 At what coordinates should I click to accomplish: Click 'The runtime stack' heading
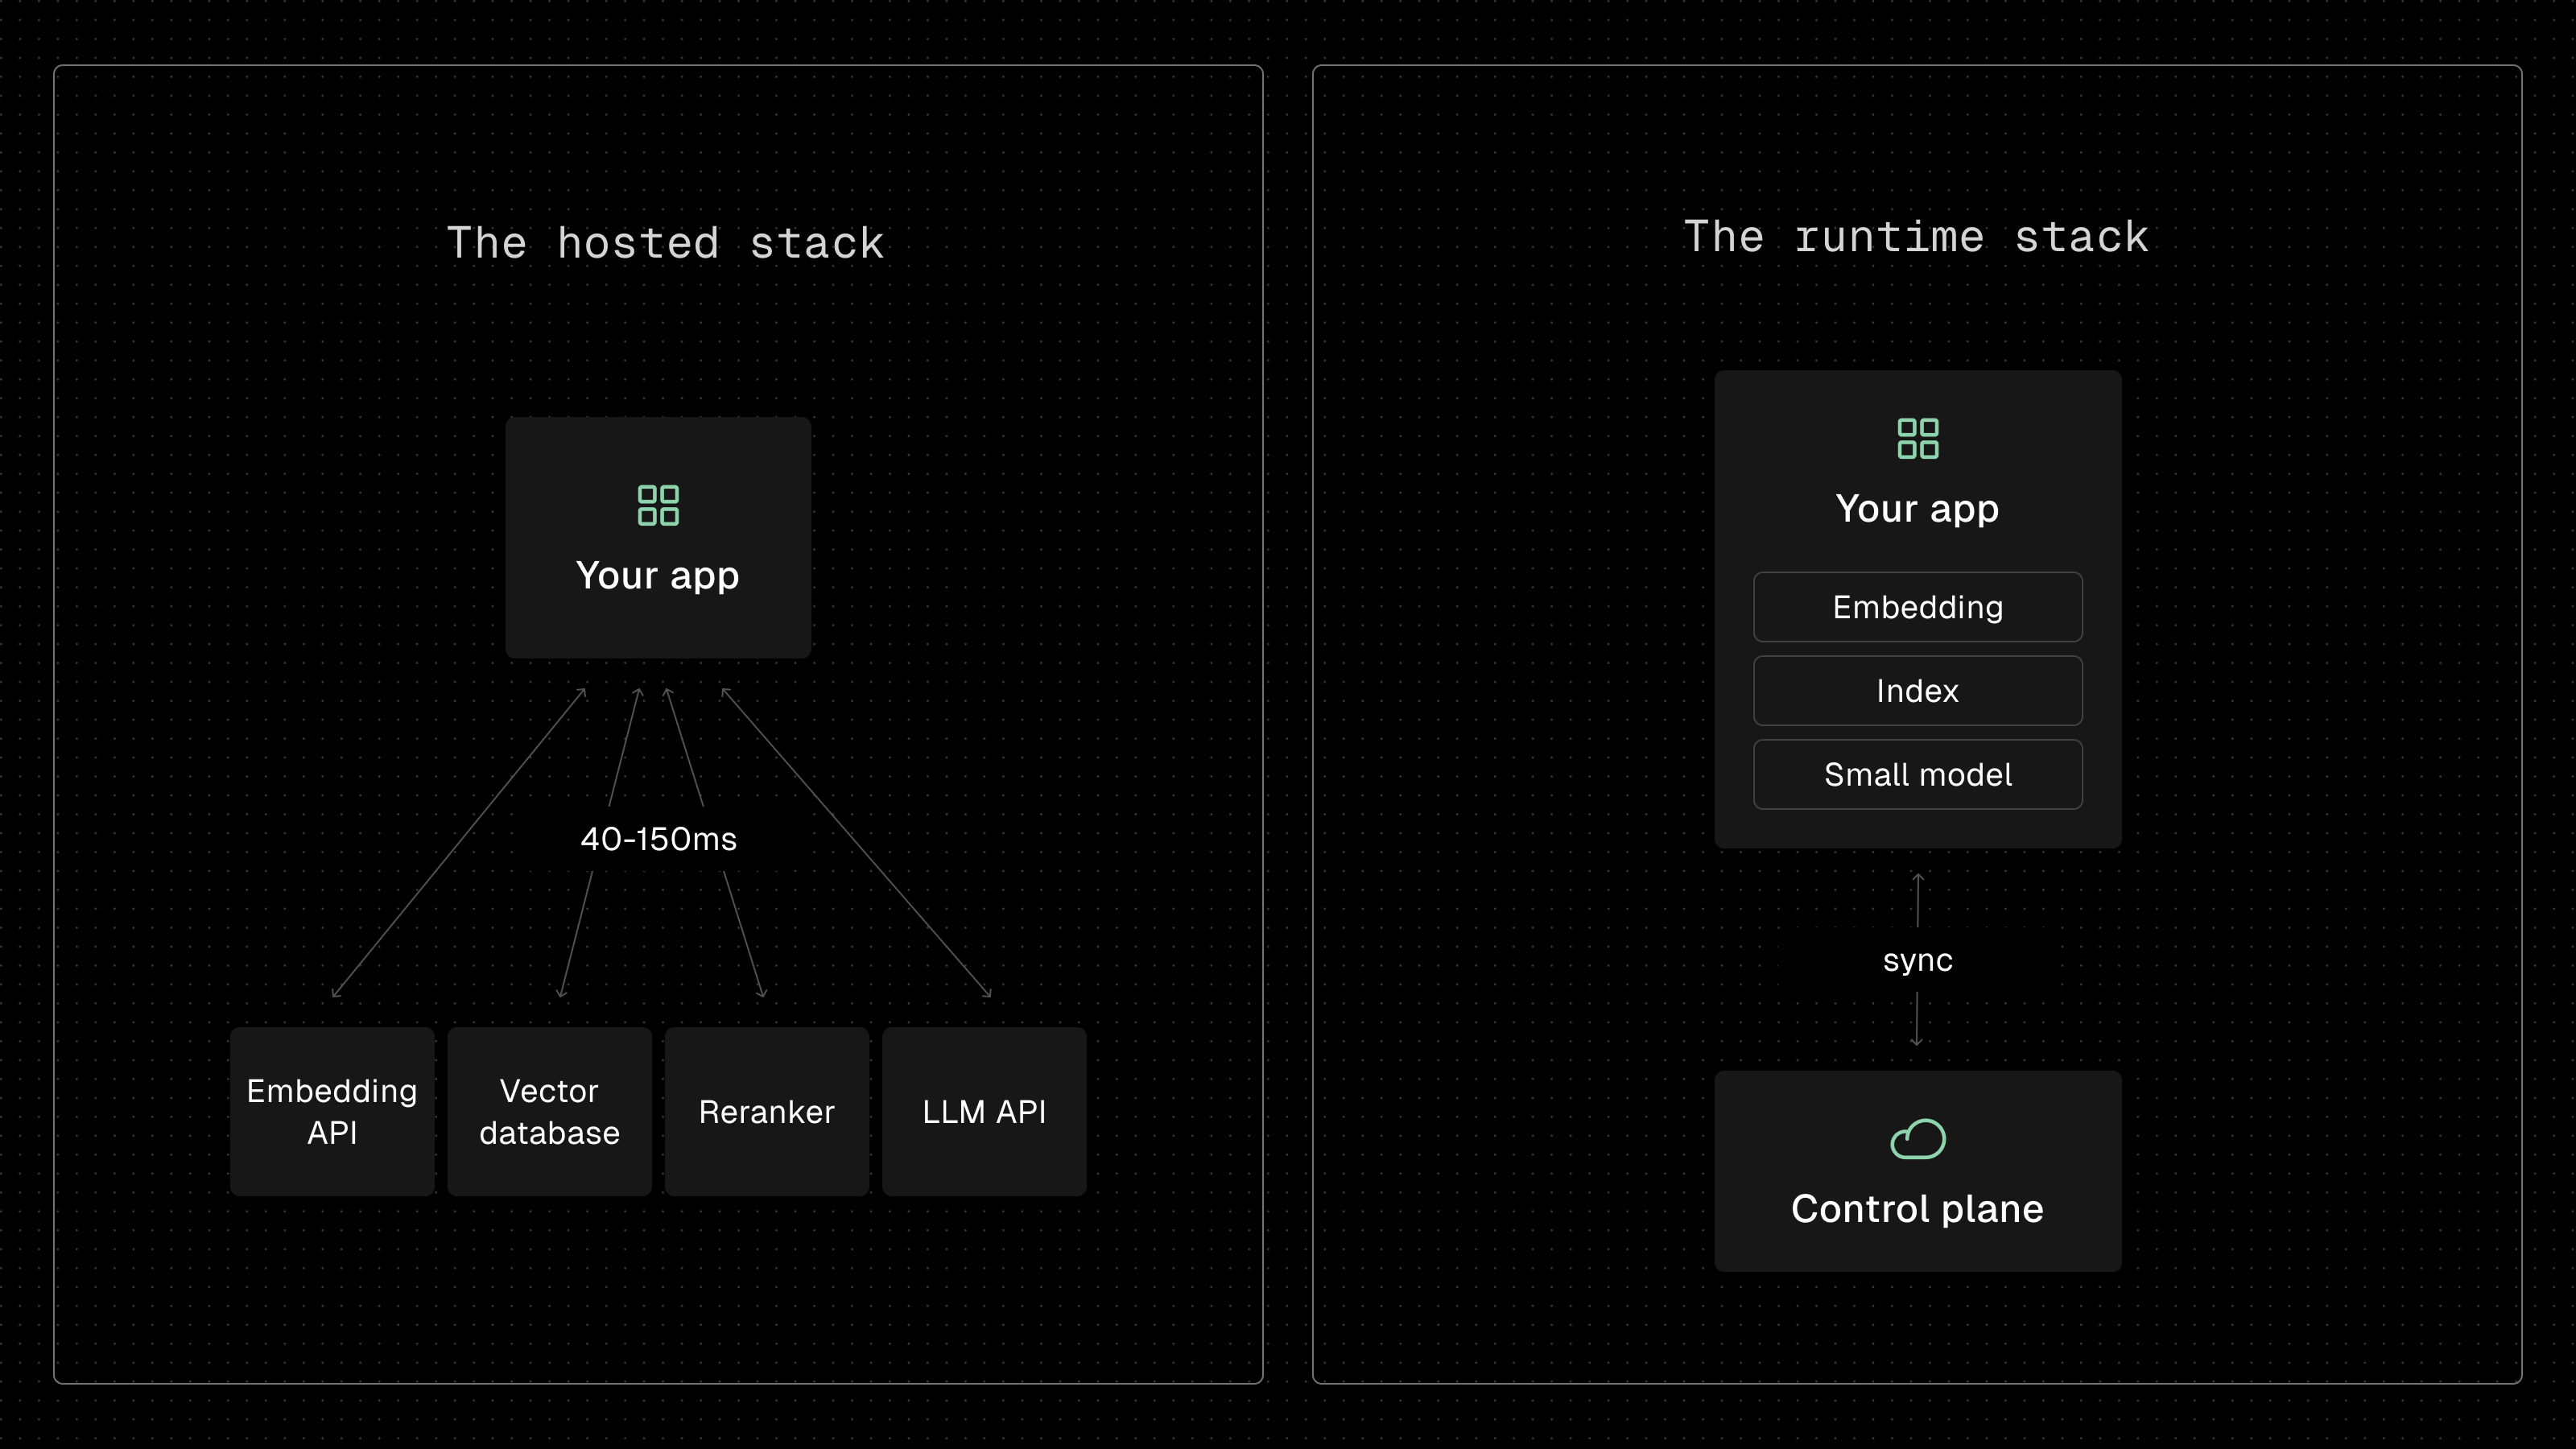(x=1917, y=237)
